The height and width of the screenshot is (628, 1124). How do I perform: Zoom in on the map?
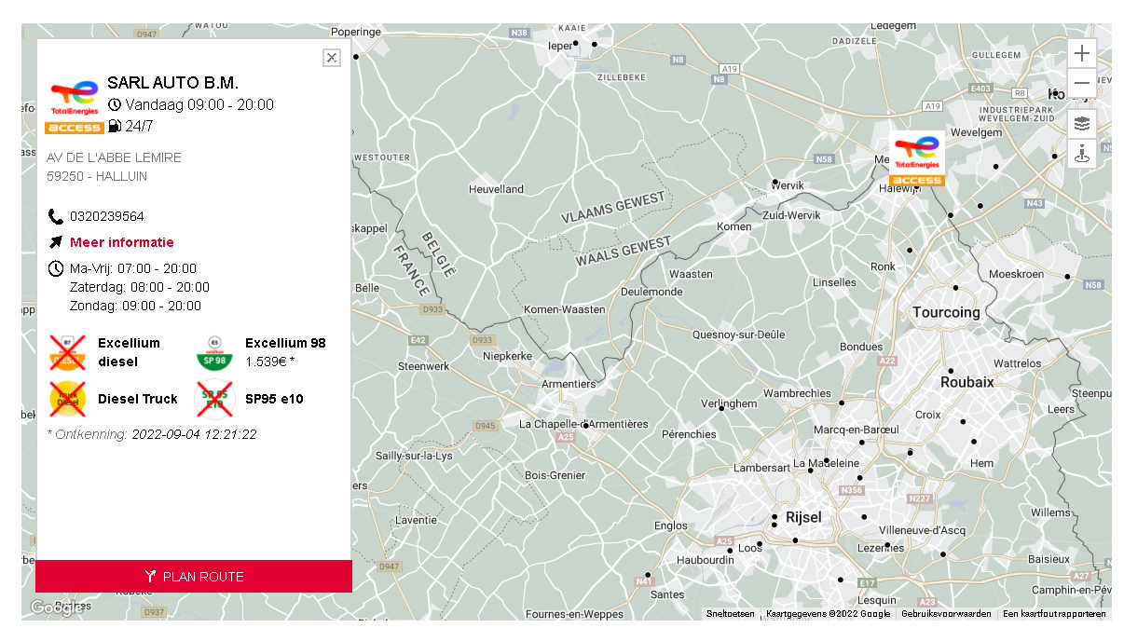(1082, 53)
